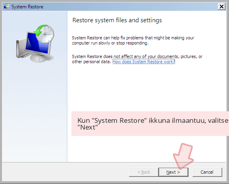
Task: Click the 'System Restore can help fix problems' paragraph
Action: (133, 41)
